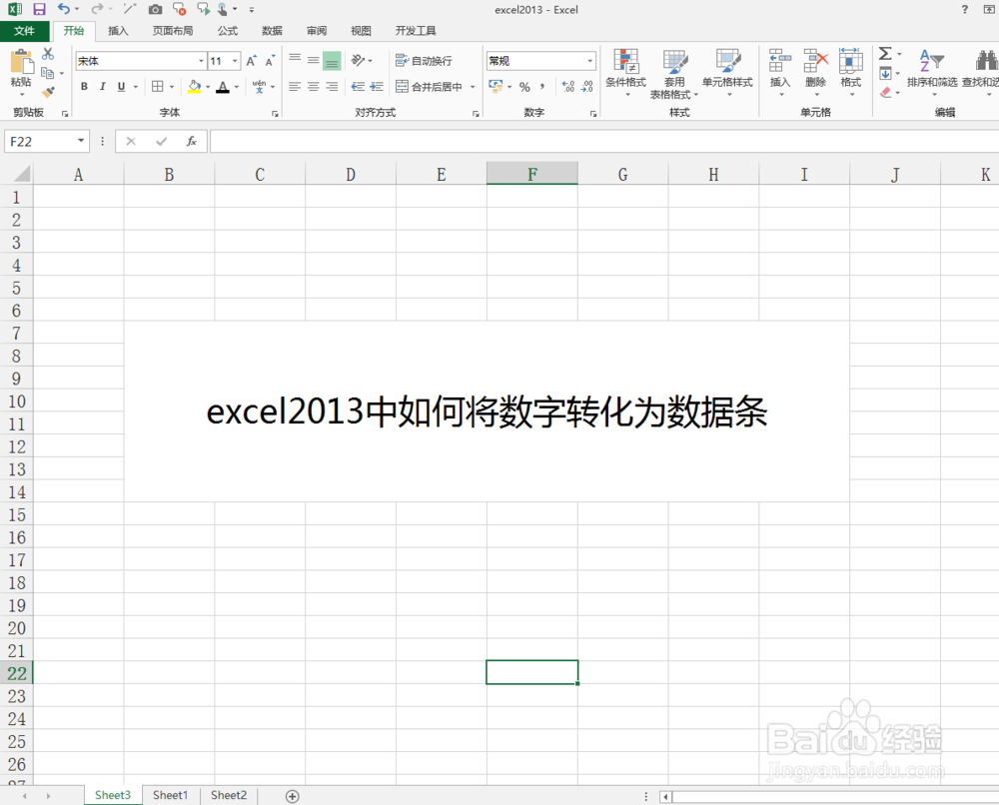Toggle 自动换行 wrap text
999x805 pixels.
[x=425, y=61]
